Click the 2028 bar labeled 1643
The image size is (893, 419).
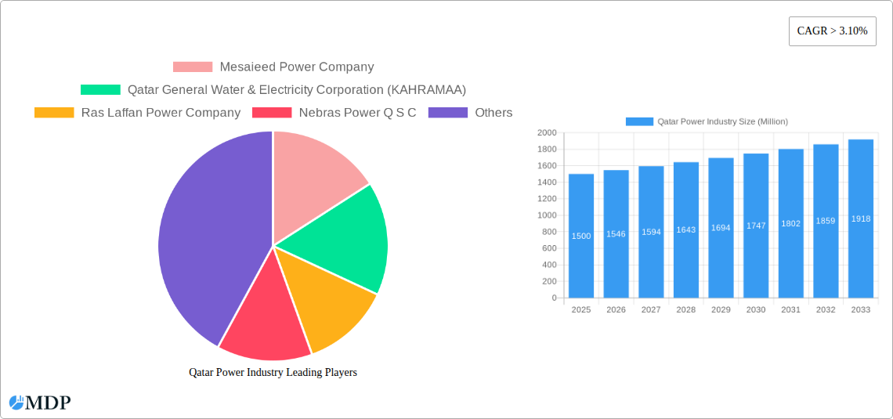coord(686,230)
